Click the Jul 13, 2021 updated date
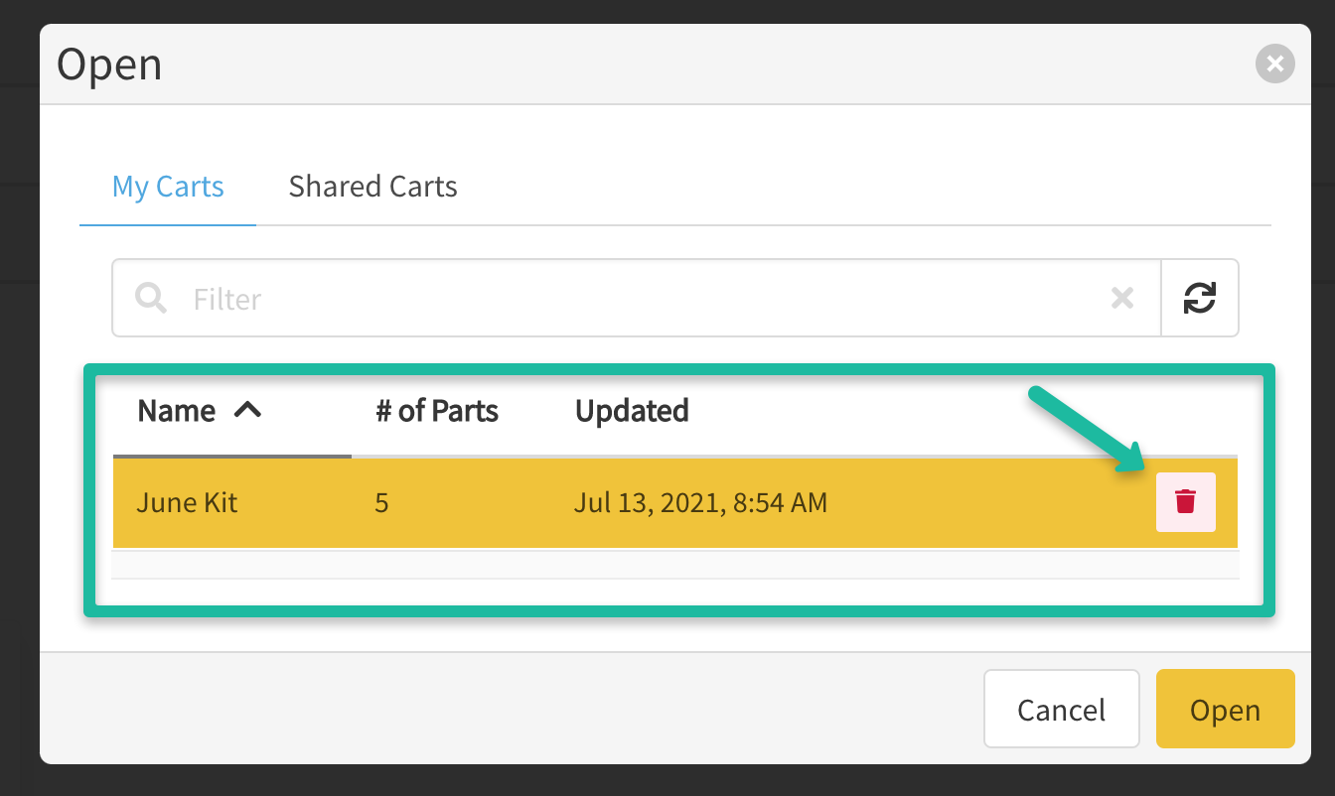This screenshot has height=796, width=1335. 700,502
